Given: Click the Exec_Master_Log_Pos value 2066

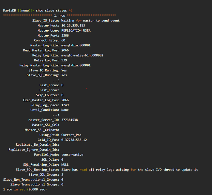Looking at the screenshot, I should (65, 100).
